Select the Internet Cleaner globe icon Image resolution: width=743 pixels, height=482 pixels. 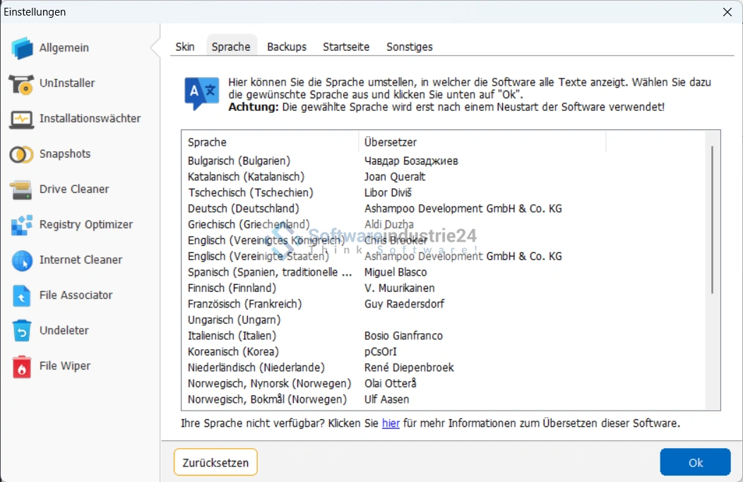pyautogui.click(x=21, y=260)
